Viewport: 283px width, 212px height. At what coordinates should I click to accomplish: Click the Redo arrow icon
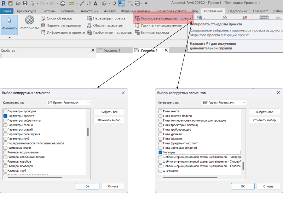[52, 3]
